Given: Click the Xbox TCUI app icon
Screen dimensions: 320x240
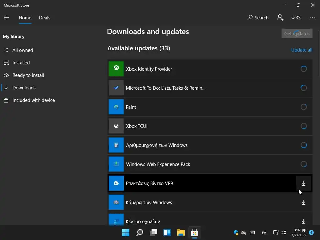Looking at the screenshot, I should point(116,126).
